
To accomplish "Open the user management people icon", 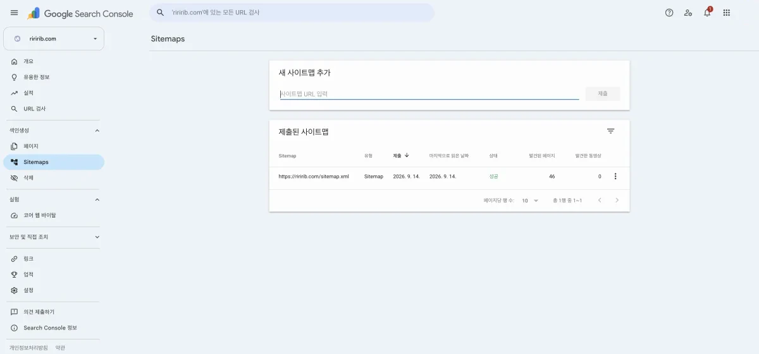I will [x=688, y=13].
